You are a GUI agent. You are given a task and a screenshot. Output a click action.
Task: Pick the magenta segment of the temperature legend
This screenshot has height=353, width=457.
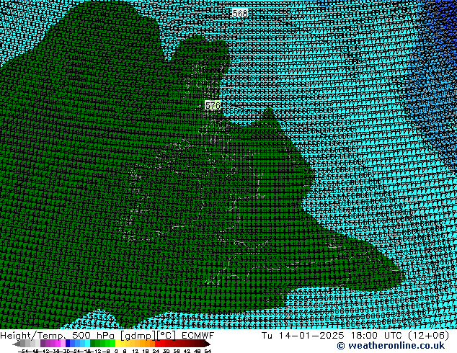58,344
